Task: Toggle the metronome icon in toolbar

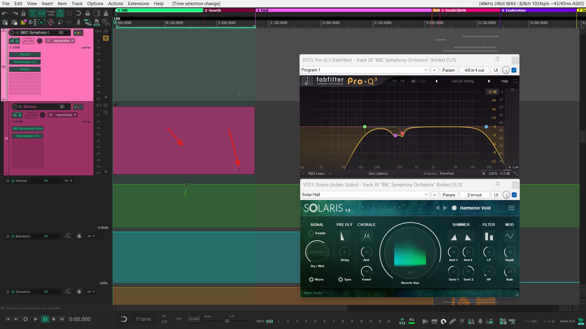Action: (x=23, y=13)
